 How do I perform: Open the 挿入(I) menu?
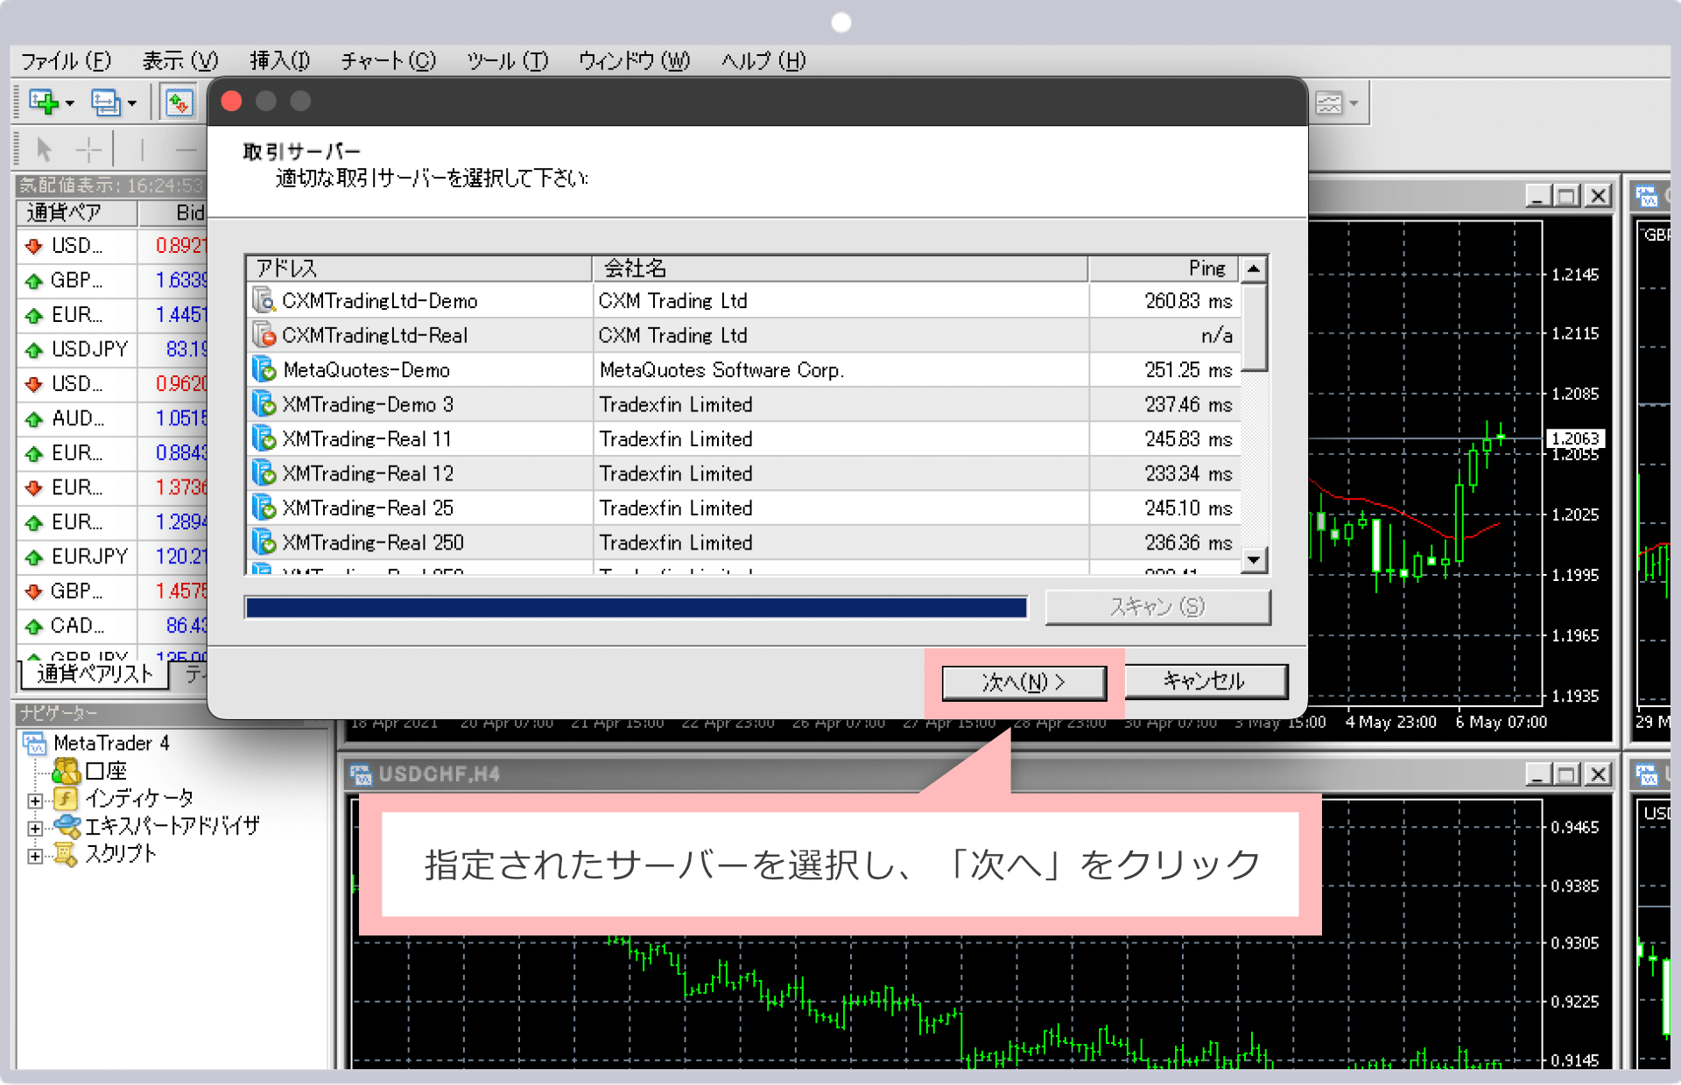279,61
